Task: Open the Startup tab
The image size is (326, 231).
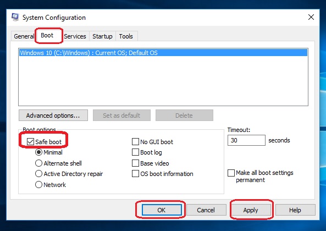Action: click(x=102, y=36)
